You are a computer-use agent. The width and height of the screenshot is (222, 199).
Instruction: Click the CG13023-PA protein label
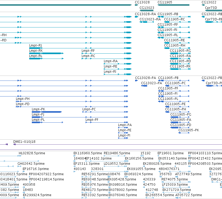[152, 83]
